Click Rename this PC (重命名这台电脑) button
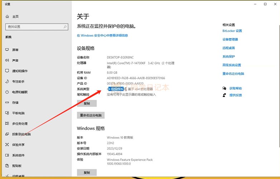280x179 pixels. click(91, 116)
